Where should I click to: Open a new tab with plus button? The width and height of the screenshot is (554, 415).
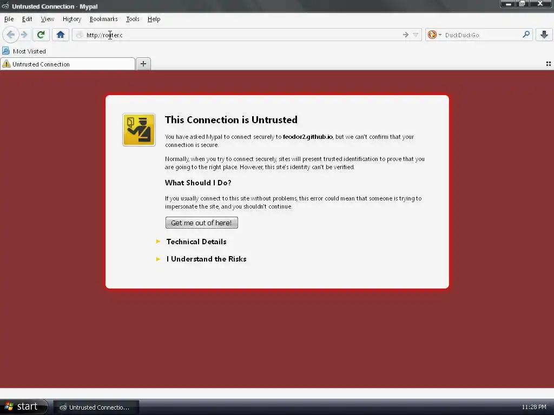[x=143, y=64]
